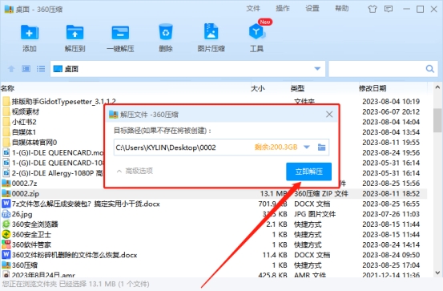Sort by 大小 (Size) column header

pyautogui.click(x=258, y=88)
